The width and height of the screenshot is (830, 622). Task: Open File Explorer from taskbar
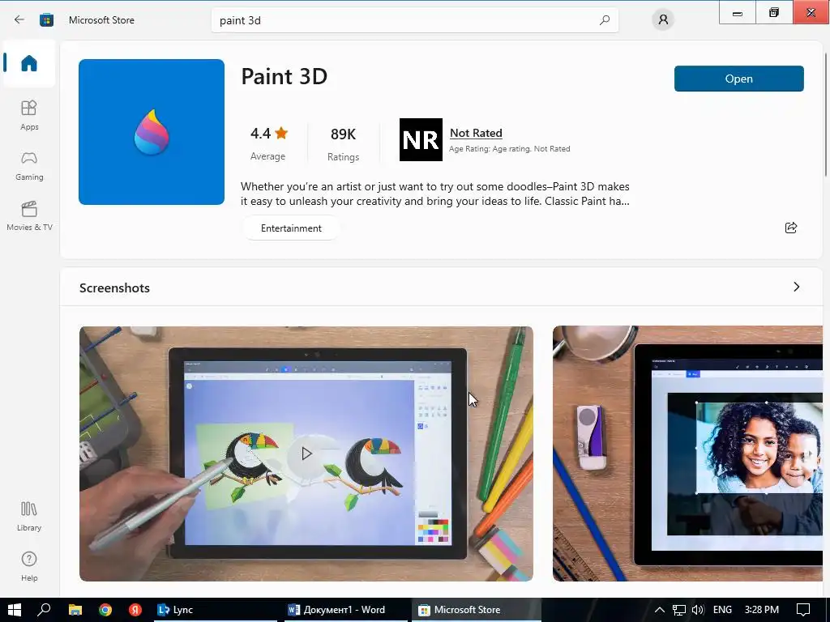pos(75,610)
